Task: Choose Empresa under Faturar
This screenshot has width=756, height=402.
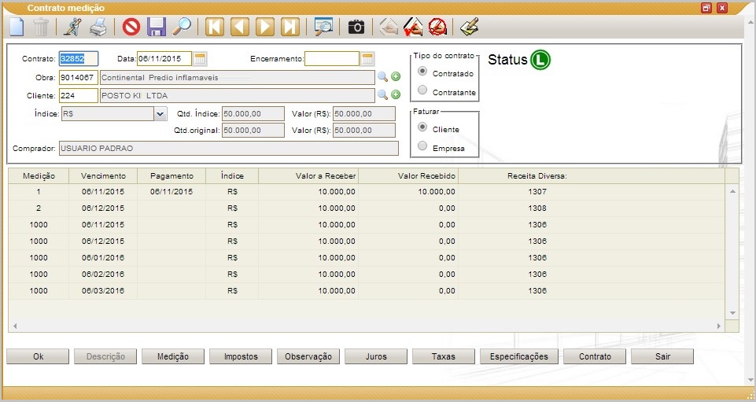Action: click(x=422, y=146)
